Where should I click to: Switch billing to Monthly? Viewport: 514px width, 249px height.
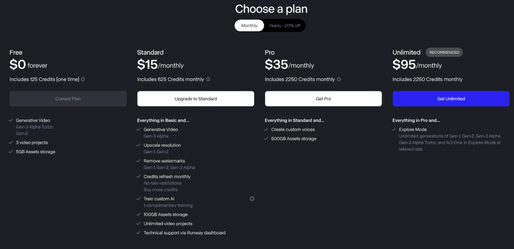[249, 26]
